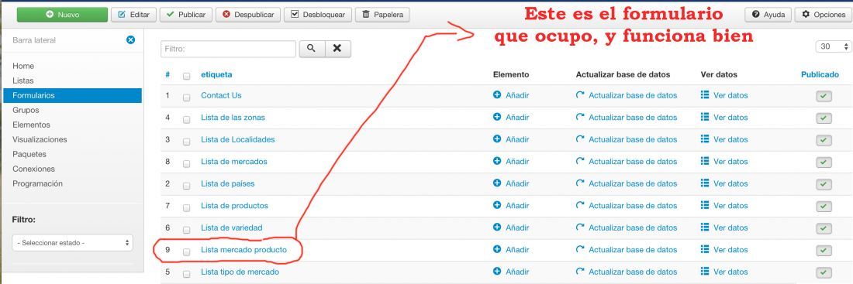Go to Listas in the sidebar

(22, 80)
